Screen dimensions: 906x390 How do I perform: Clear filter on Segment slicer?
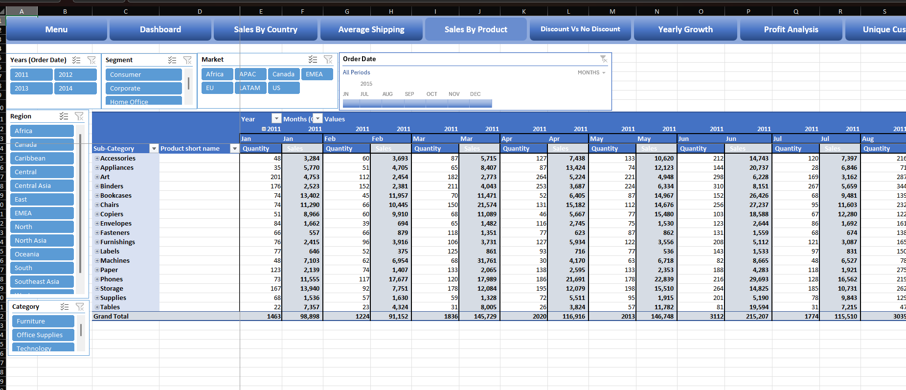pyautogui.click(x=187, y=60)
